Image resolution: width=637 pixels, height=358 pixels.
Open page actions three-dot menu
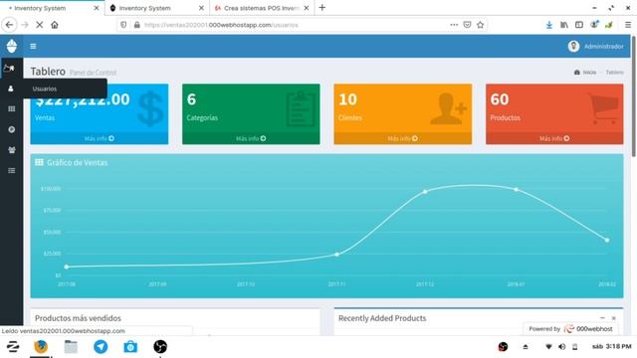click(x=454, y=25)
